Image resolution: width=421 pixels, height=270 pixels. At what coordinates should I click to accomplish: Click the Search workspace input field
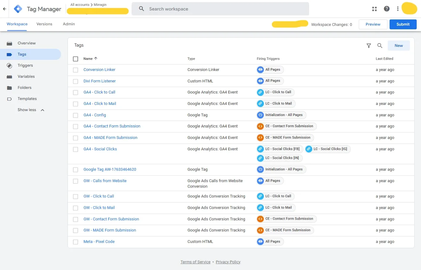pos(220,9)
